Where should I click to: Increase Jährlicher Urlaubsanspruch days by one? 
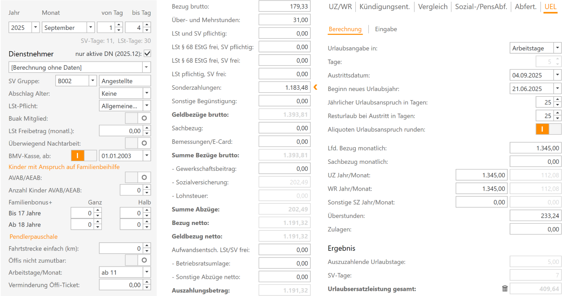[558, 100]
